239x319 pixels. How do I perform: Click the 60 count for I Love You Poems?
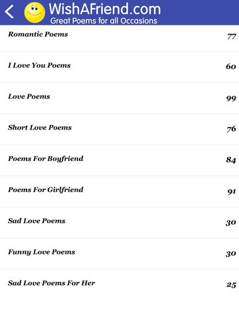[x=231, y=66]
